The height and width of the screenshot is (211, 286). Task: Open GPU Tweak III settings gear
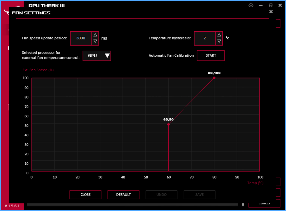pyautogui.click(x=251, y=6)
